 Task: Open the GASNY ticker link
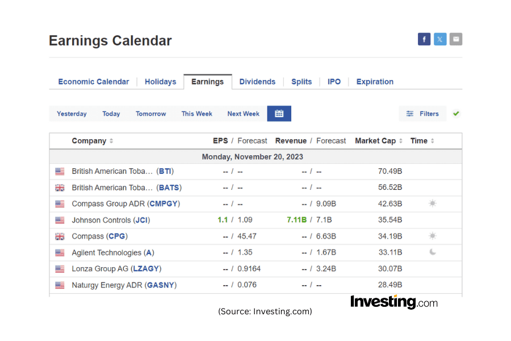click(x=160, y=285)
